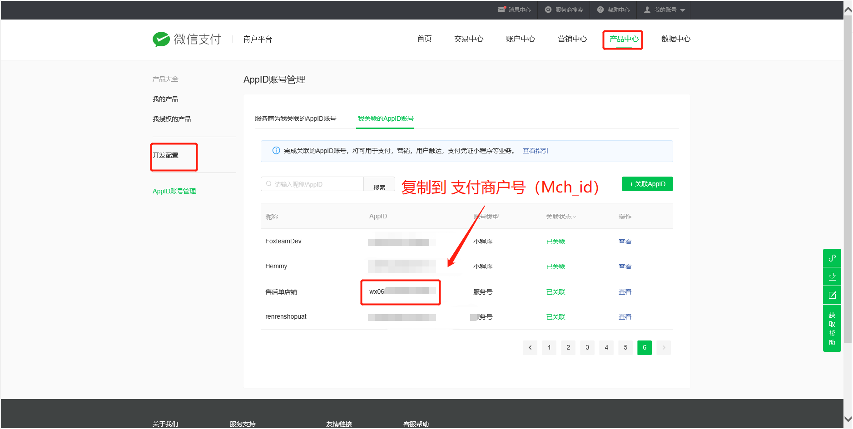Click 查看 for FoxteamDev row
Viewport: 853px width, 429px height.
(625, 242)
